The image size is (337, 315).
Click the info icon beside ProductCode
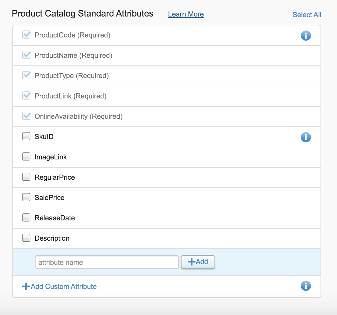(x=306, y=36)
